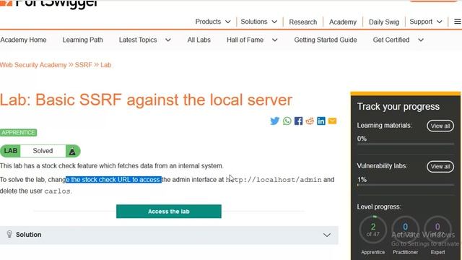Click the PortSwigger logo

(48, 4)
